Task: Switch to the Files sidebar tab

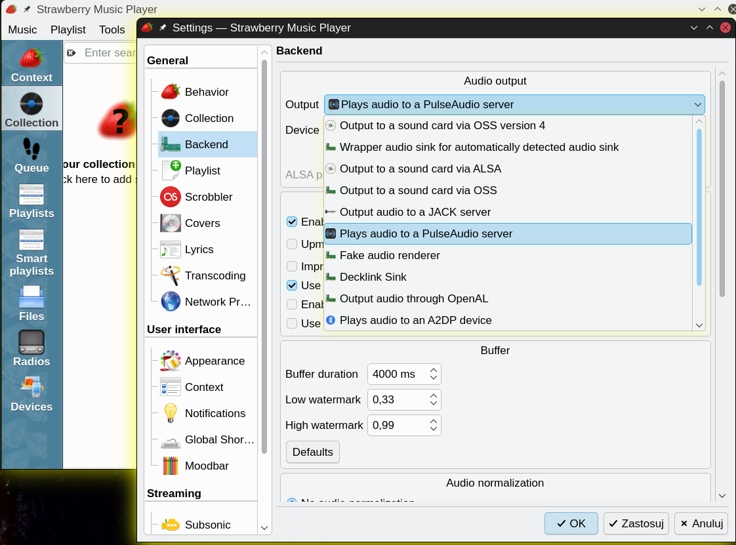Action: [x=32, y=303]
